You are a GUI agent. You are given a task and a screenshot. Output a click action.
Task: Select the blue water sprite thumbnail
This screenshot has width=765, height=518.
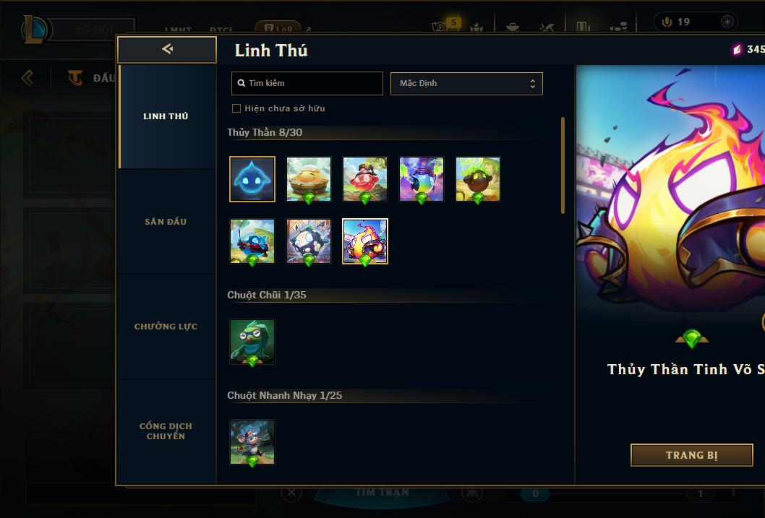252,179
